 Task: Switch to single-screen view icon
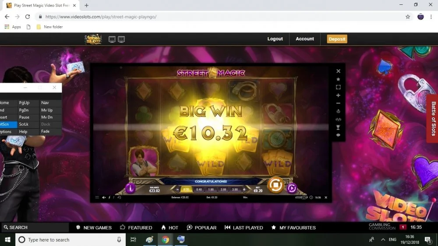point(112,39)
